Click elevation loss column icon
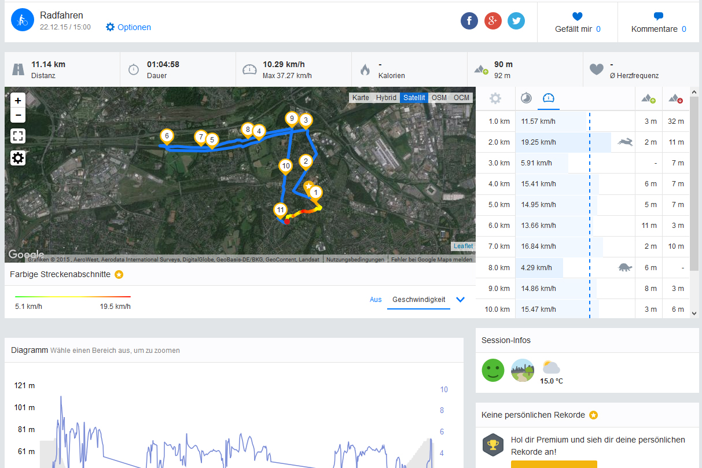 click(676, 99)
